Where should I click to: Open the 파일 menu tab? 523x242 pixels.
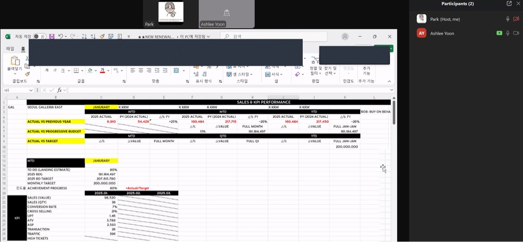coord(10,49)
